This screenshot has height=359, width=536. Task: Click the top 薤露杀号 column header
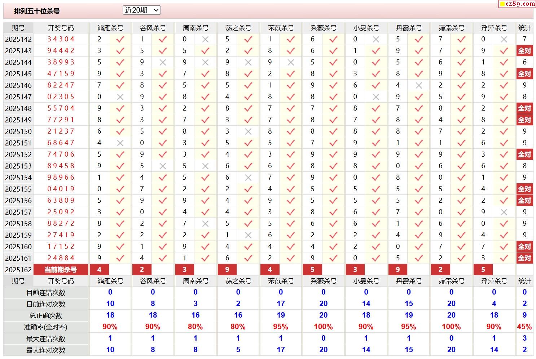(451, 28)
